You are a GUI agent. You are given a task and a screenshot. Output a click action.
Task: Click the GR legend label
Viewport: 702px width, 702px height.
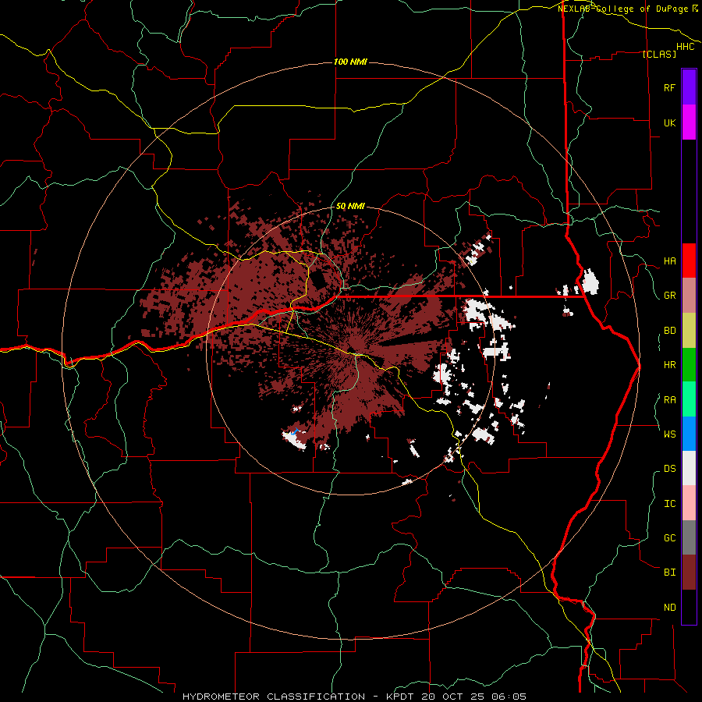[669, 296]
